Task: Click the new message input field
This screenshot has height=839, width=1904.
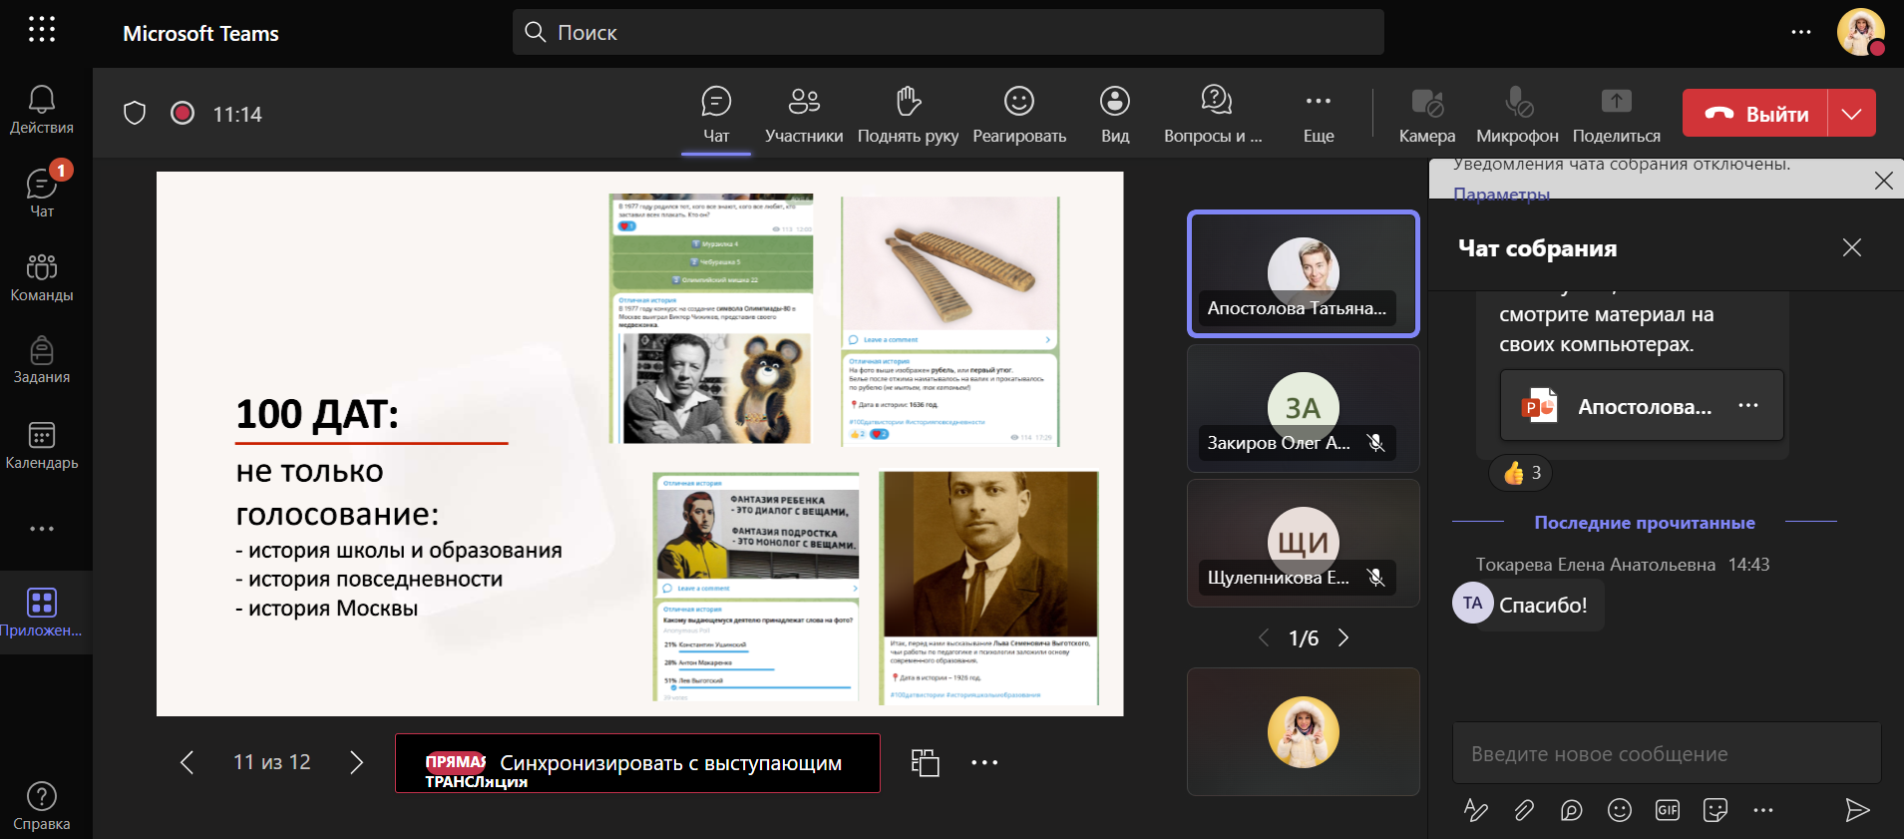Action: tap(1666, 754)
